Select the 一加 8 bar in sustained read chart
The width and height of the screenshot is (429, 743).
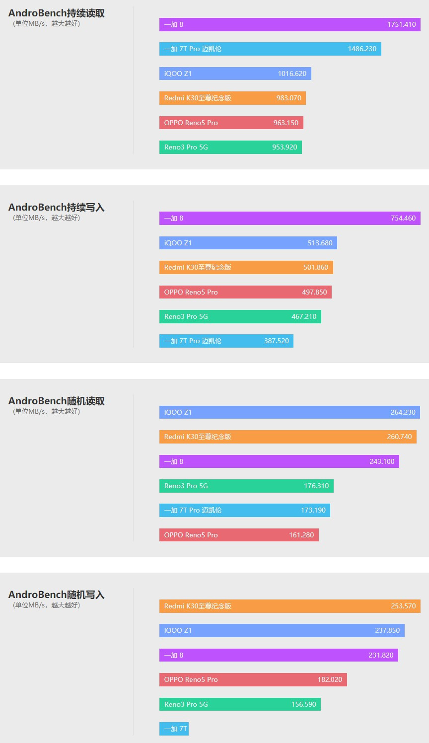coord(290,24)
